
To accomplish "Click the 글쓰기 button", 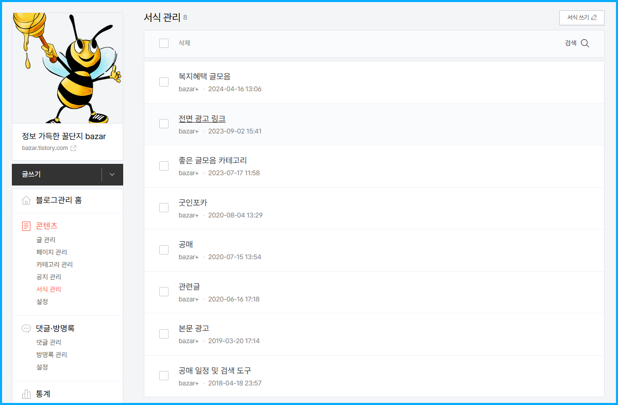I will [57, 175].
